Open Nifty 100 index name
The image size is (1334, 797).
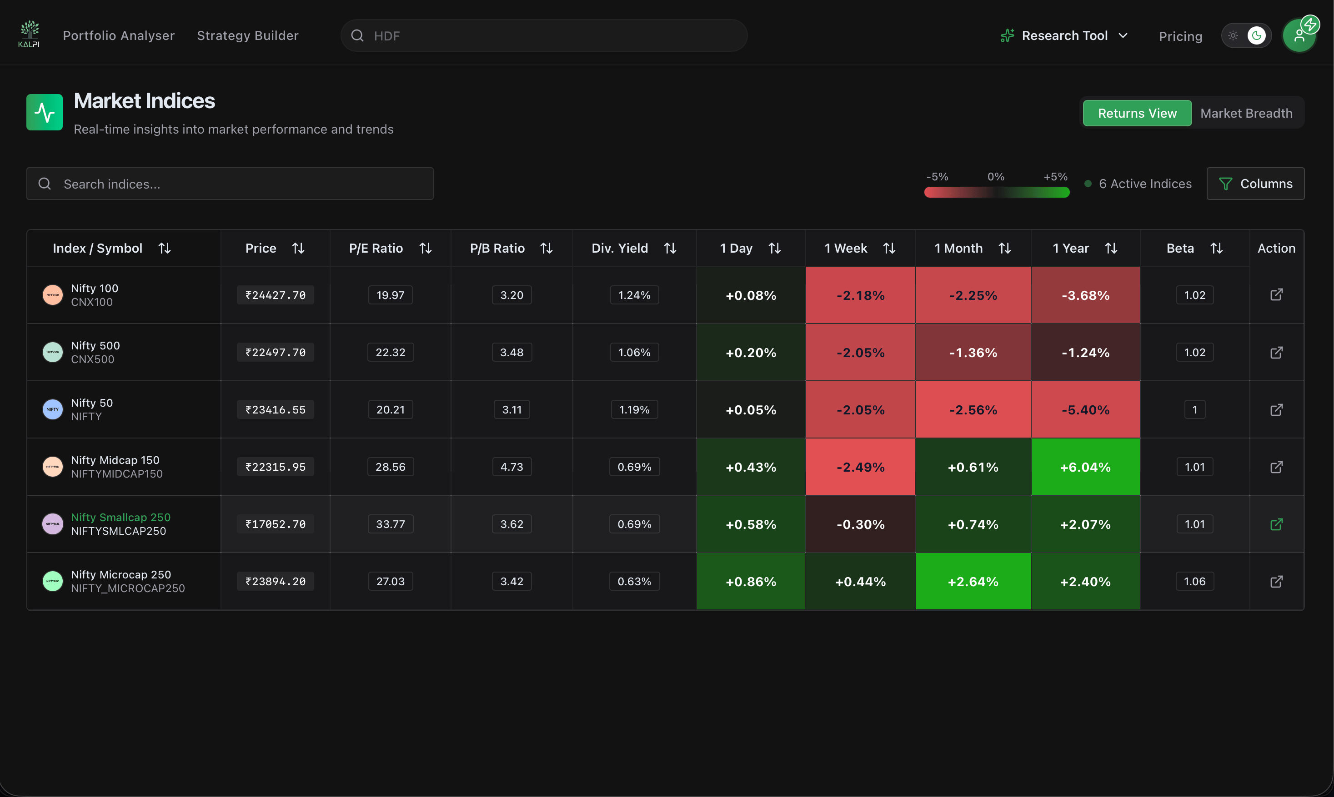coord(95,289)
